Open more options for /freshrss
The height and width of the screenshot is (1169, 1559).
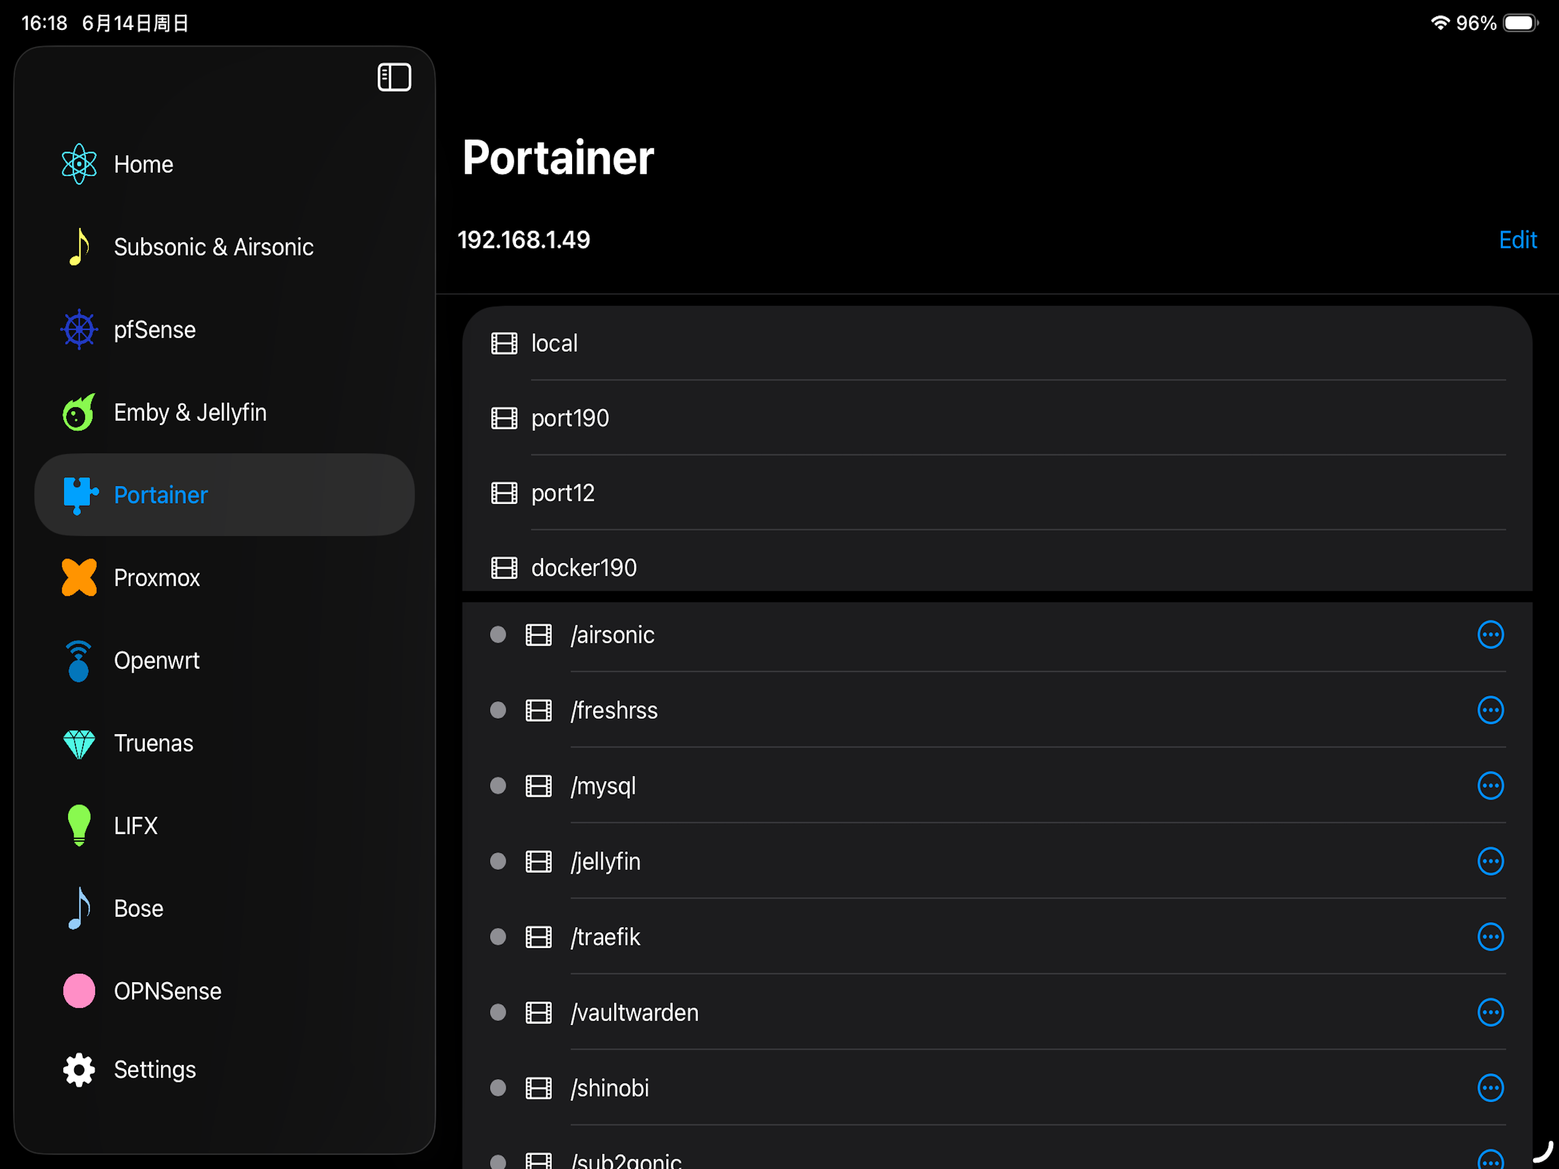tap(1490, 710)
